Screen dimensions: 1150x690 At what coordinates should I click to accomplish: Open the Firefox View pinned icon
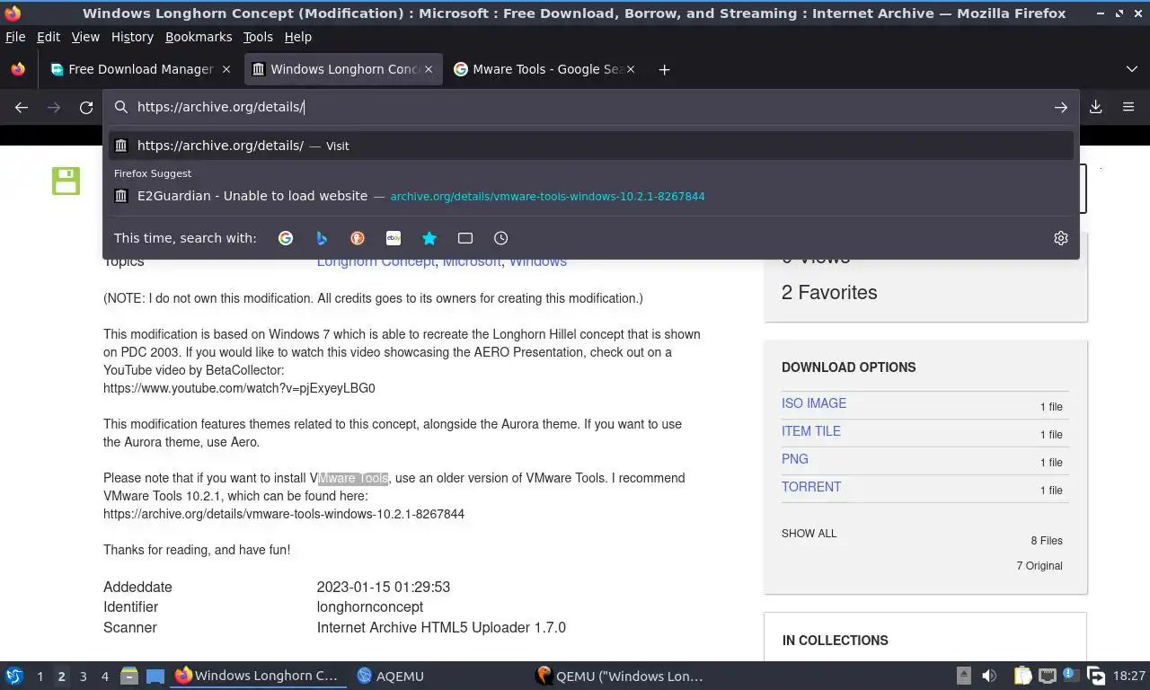(x=18, y=69)
